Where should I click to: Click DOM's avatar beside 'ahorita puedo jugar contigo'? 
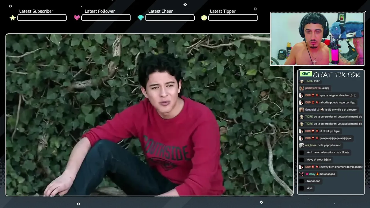point(301,103)
